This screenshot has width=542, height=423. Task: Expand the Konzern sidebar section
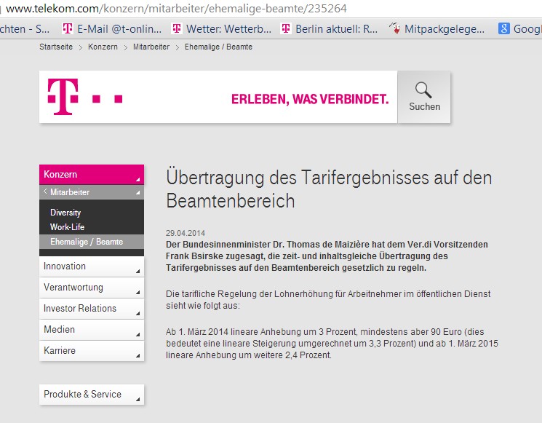click(91, 175)
